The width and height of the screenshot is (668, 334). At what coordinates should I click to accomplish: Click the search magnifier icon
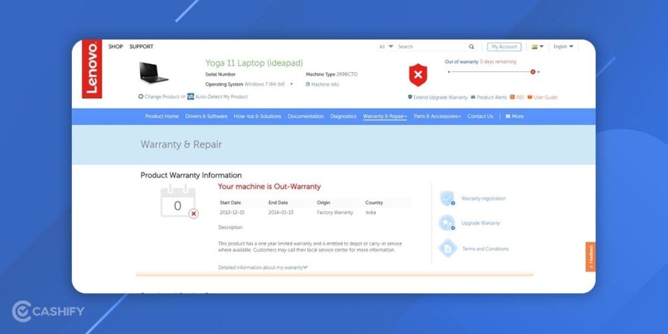(x=471, y=47)
